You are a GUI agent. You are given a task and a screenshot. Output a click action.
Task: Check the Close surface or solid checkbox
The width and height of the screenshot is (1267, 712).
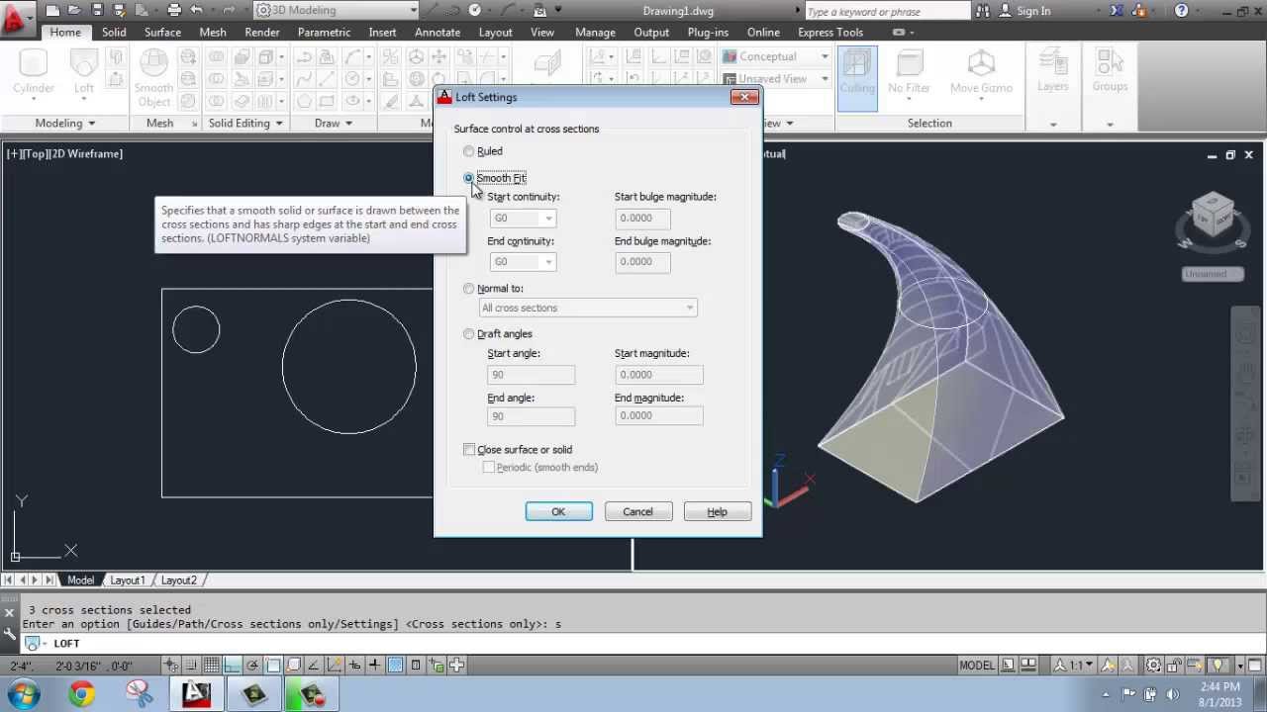pyautogui.click(x=469, y=450)
